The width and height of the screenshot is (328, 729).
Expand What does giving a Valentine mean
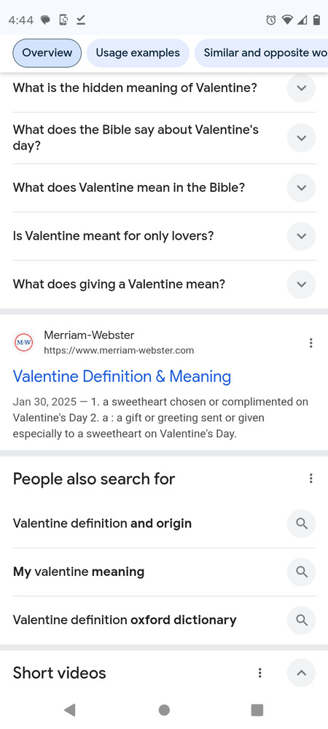(302, 284)
